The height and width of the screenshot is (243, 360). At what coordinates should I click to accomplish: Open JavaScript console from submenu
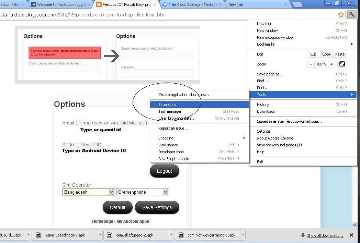pos(199,159)
